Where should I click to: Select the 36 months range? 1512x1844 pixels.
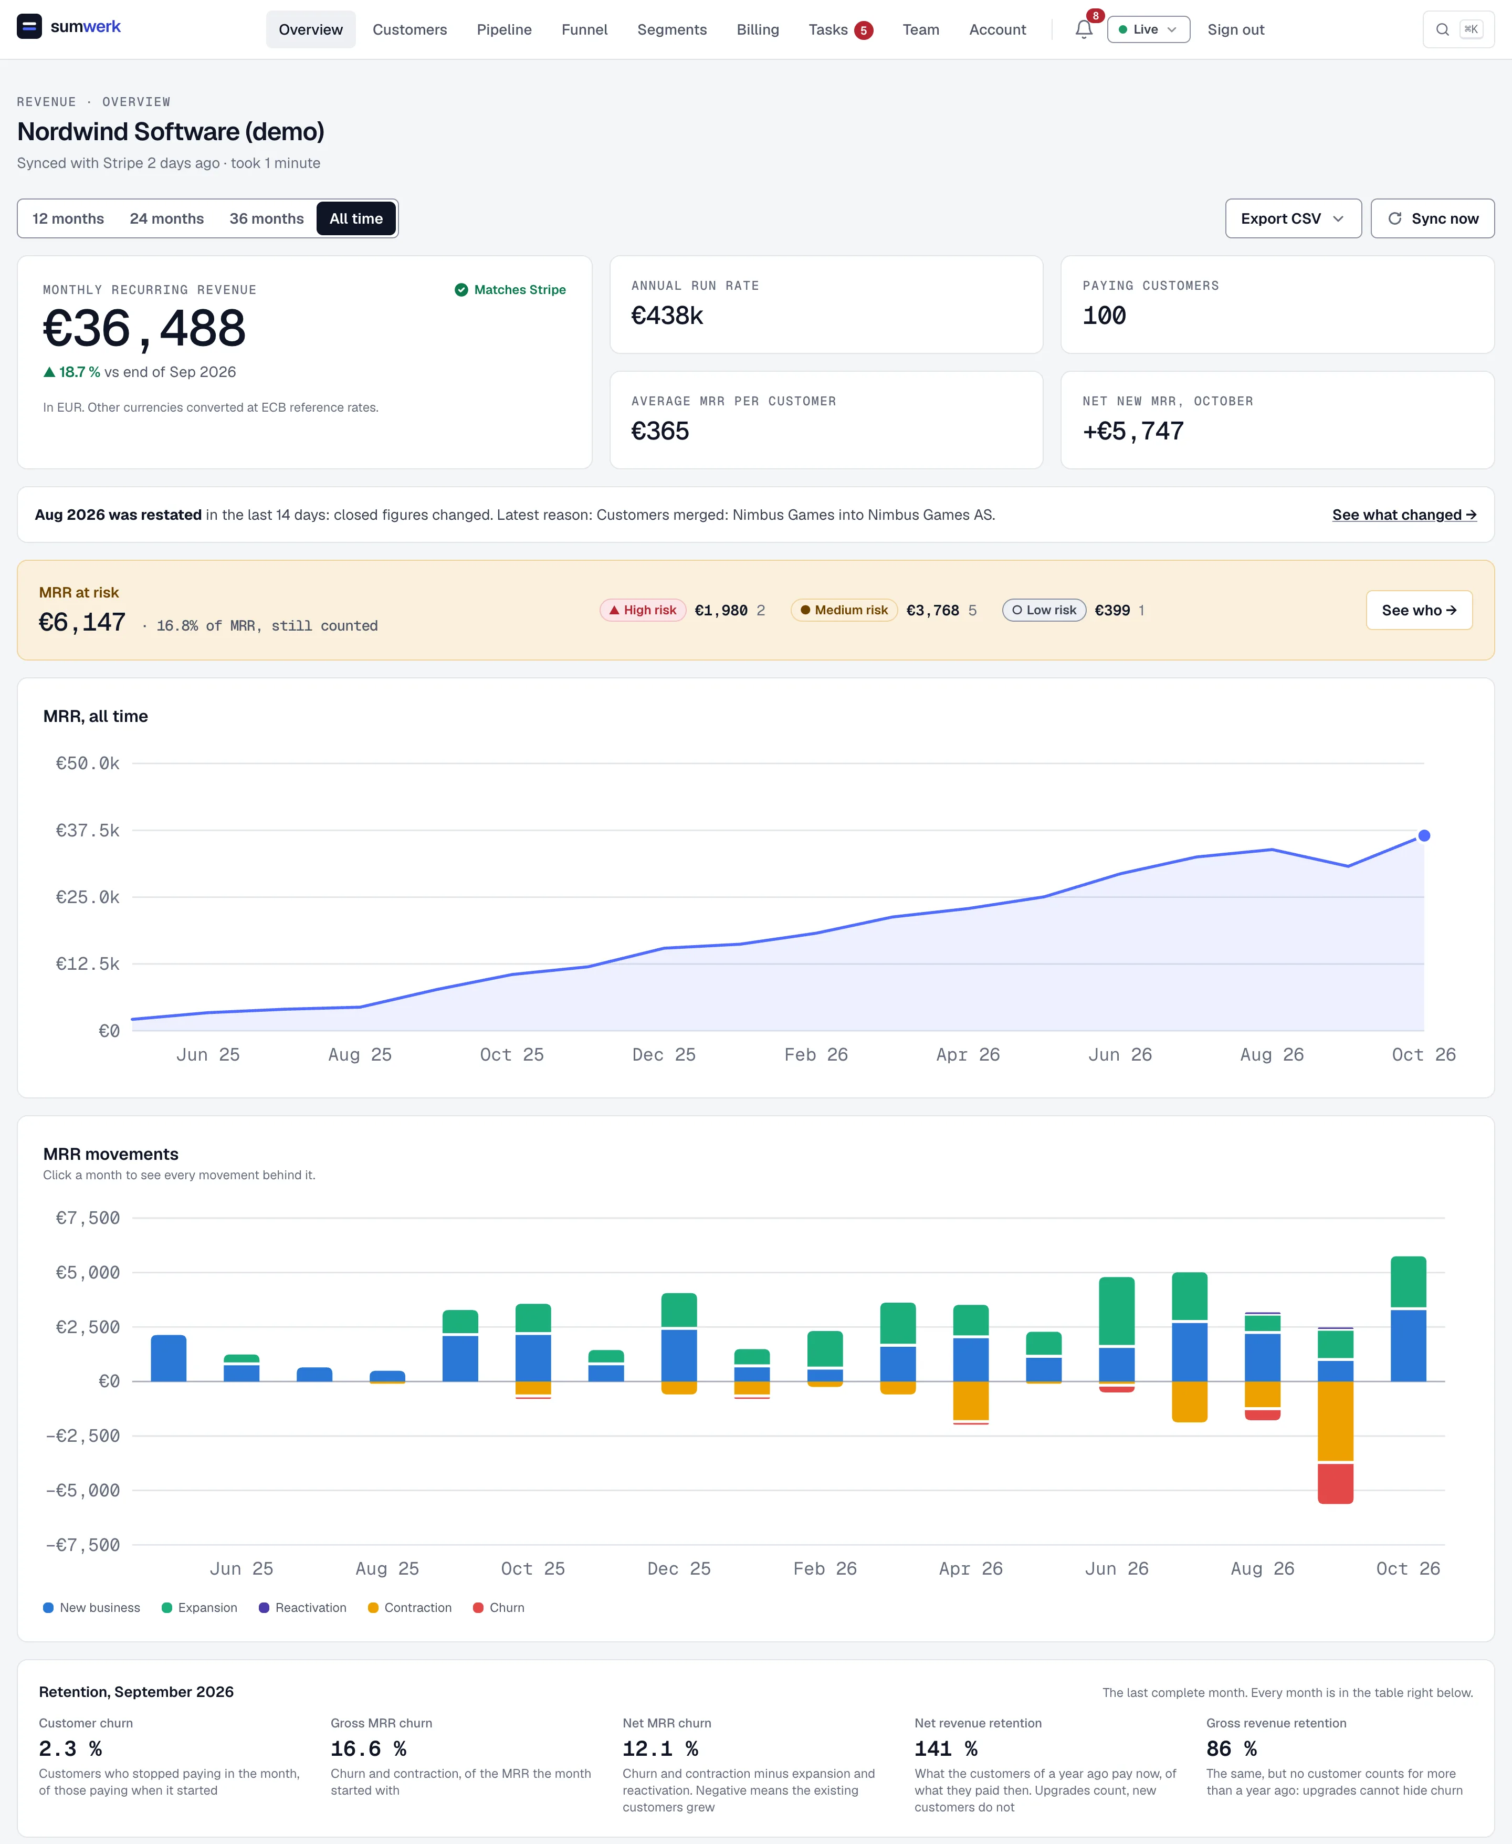point(267,218)
